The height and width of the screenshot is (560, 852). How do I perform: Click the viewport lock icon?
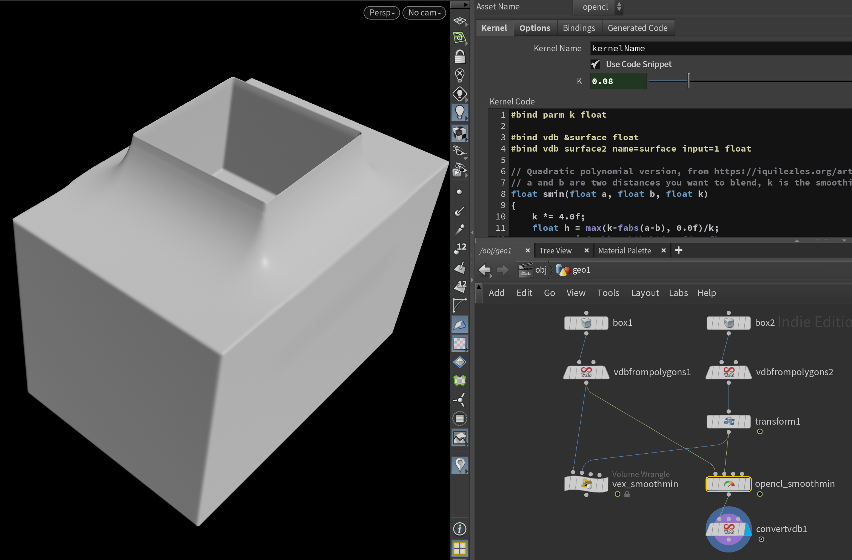click(x=460, y=57)
